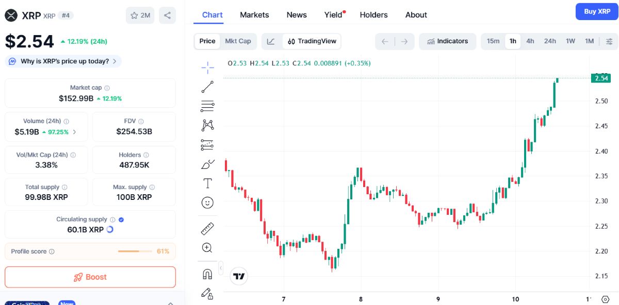The width and height of the screenshot is (619, 305).
Task: Click the Profile score progress bar
Action: [135, 251]
